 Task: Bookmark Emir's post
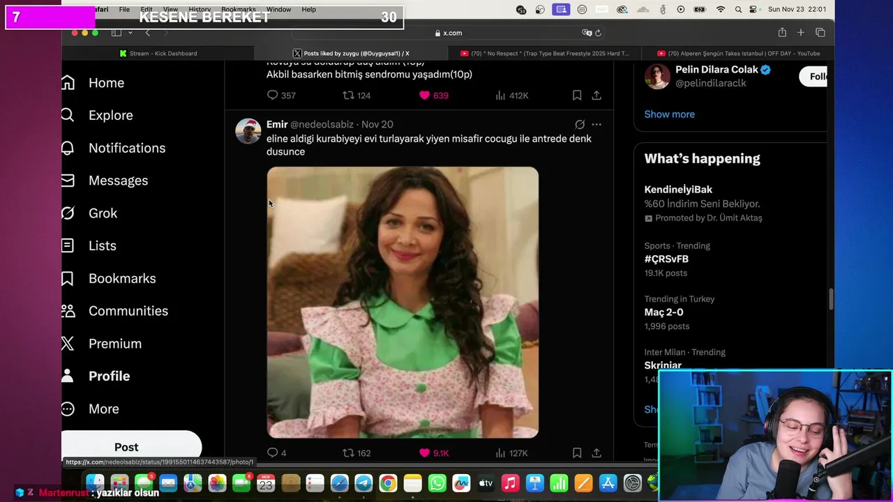pos(577,452)
